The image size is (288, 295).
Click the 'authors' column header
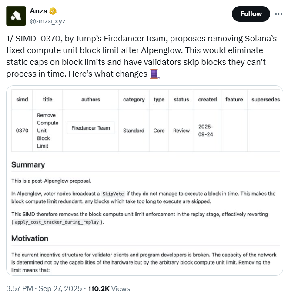click(90, 100)
